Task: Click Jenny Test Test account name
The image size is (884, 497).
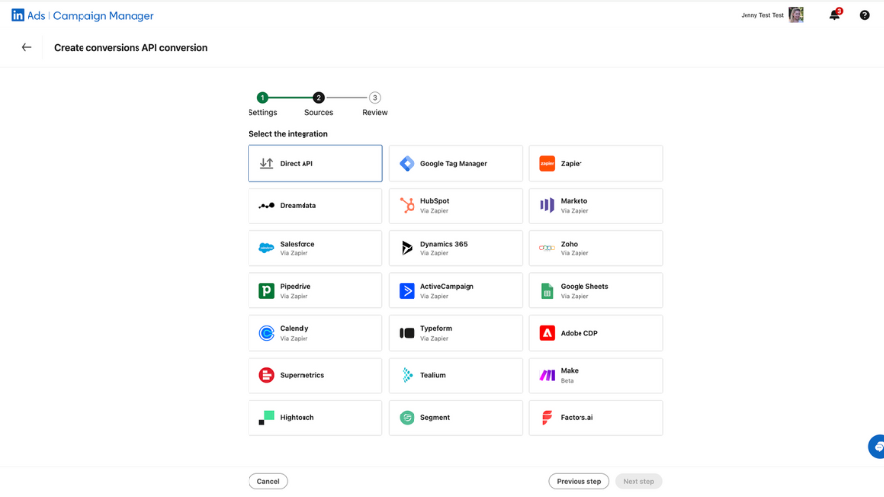Action: (x=761, y=15)
